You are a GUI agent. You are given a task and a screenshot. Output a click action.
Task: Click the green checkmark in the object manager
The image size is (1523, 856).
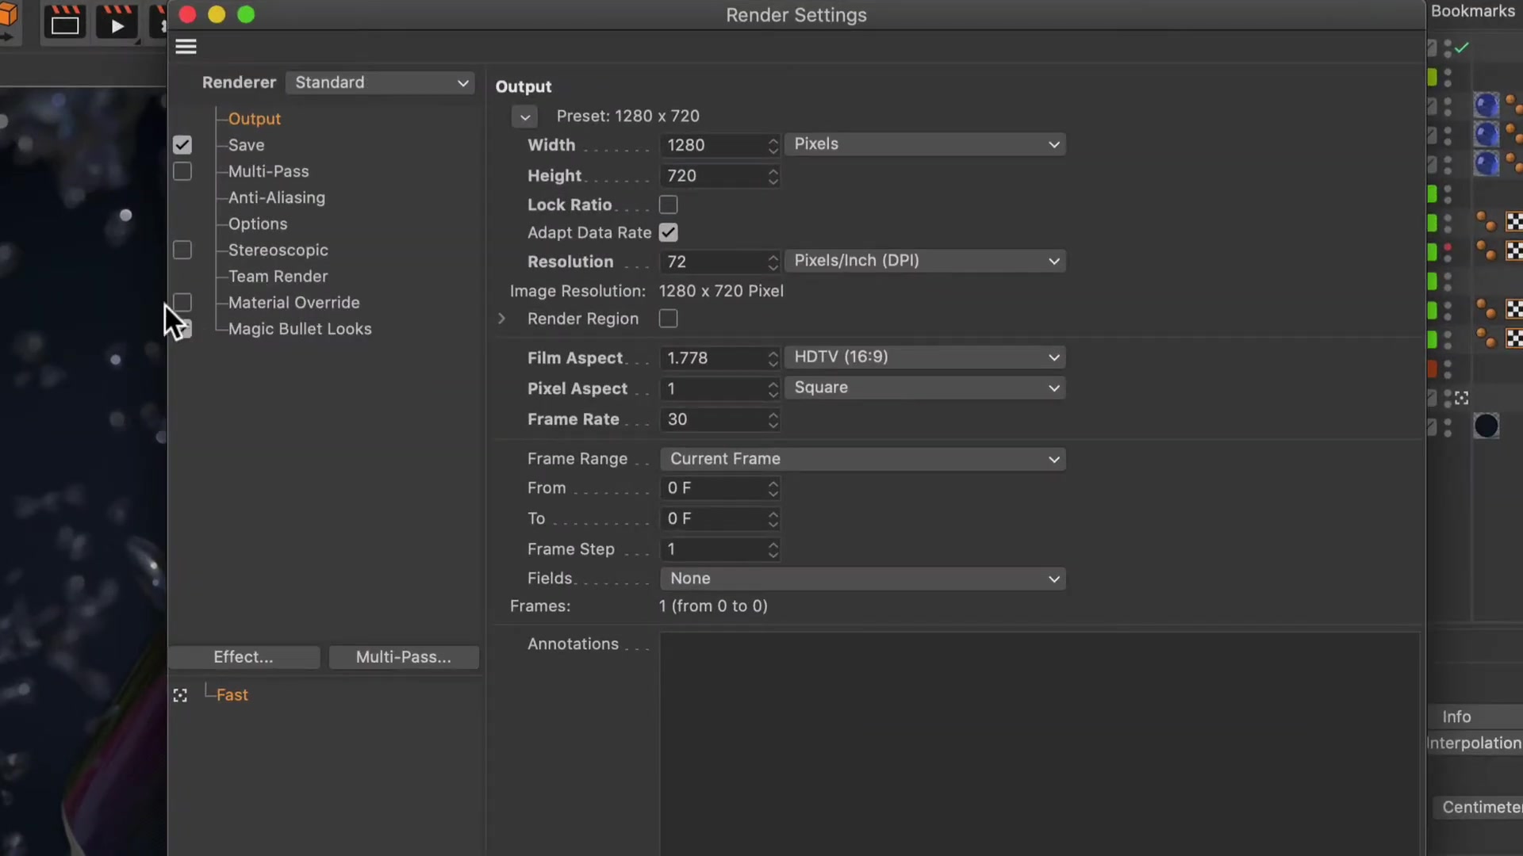pyautogui.click(x=1462, y=48)
